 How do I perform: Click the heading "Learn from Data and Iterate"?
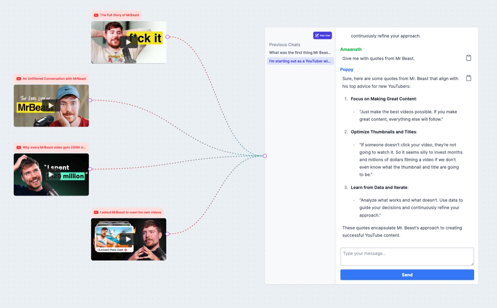[379, 187]
